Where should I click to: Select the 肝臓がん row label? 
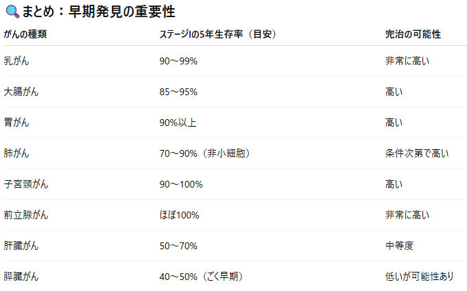point(21,246)
